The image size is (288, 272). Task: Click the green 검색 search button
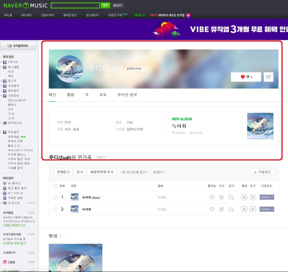click(x=105, y=5)
